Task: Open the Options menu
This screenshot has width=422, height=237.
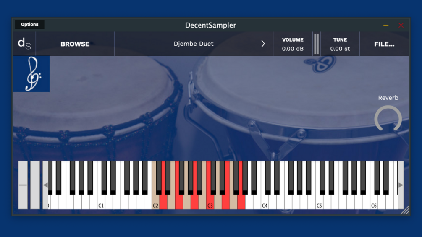Action: pyautogui.click(x=30, y=24)
